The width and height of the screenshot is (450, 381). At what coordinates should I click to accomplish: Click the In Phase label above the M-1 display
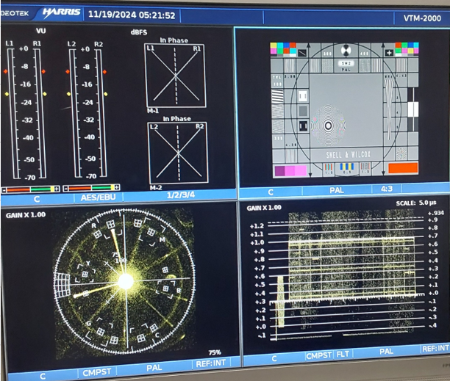pos(174,40)
